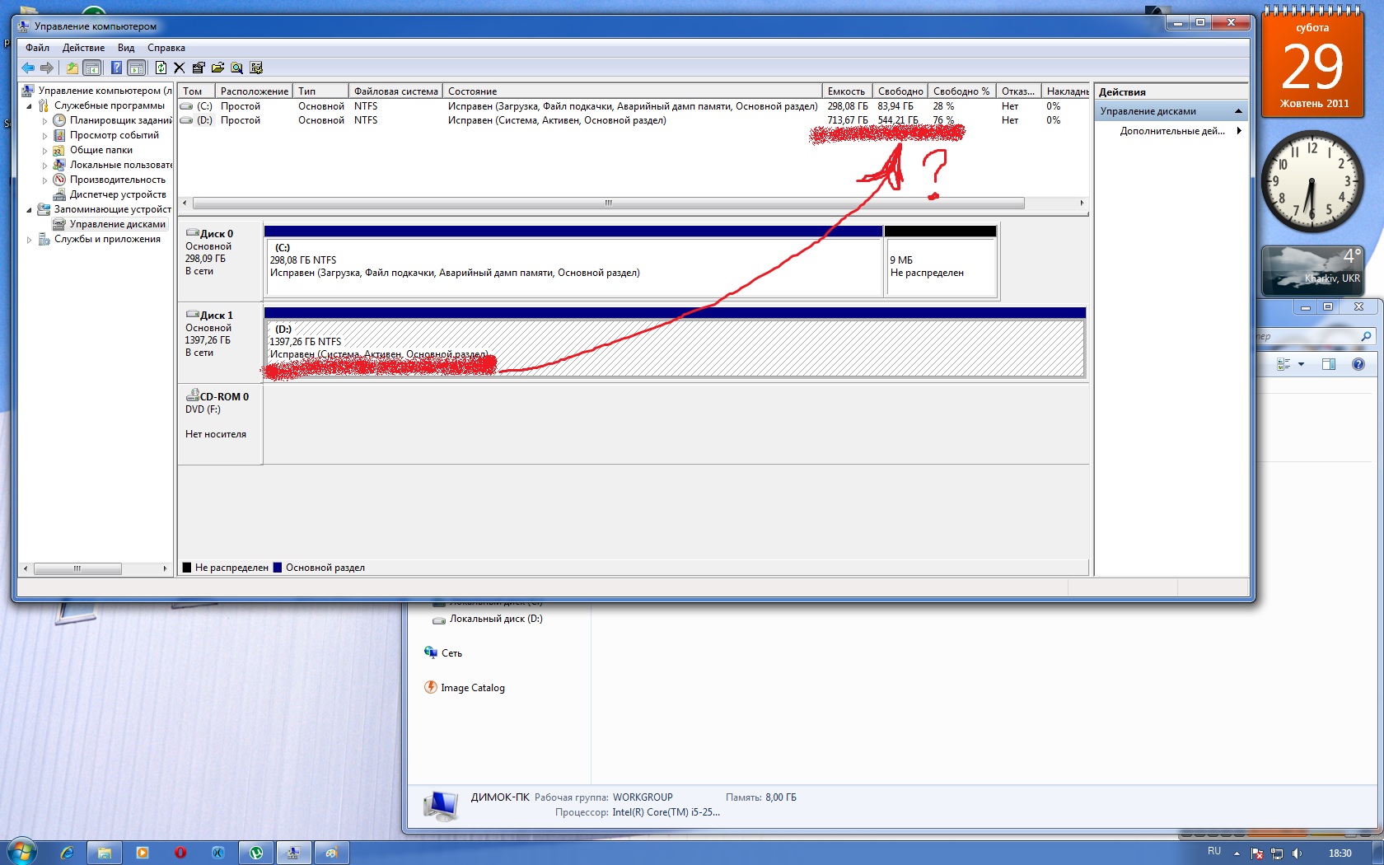The width and height of the screenshot is (1384, 865).
Task: Collapse Запоминающие устройства tree node
Action: (x=30, y=210)
